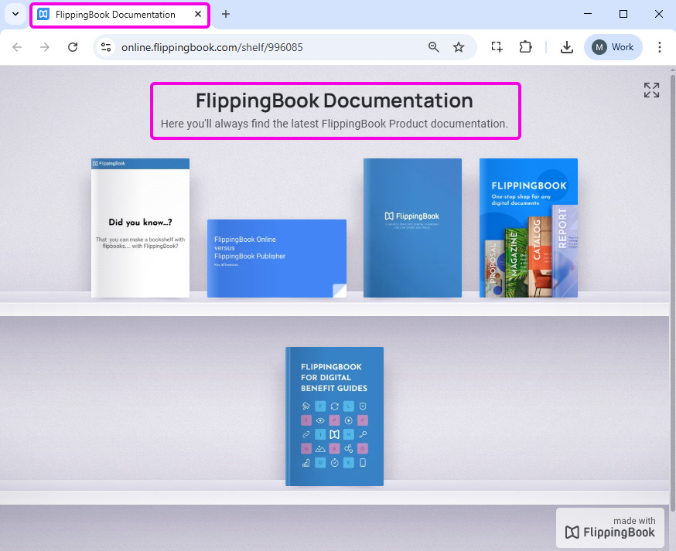Add a new tab
The height and width of the screenshot is (551, 676).
226,14
